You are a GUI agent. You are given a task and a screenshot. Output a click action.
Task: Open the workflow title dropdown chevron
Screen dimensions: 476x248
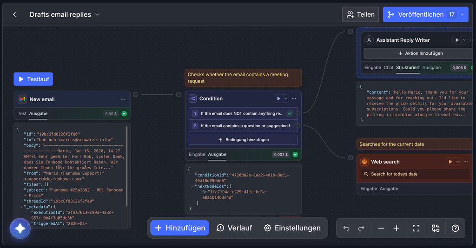click(x=98, y=14)
